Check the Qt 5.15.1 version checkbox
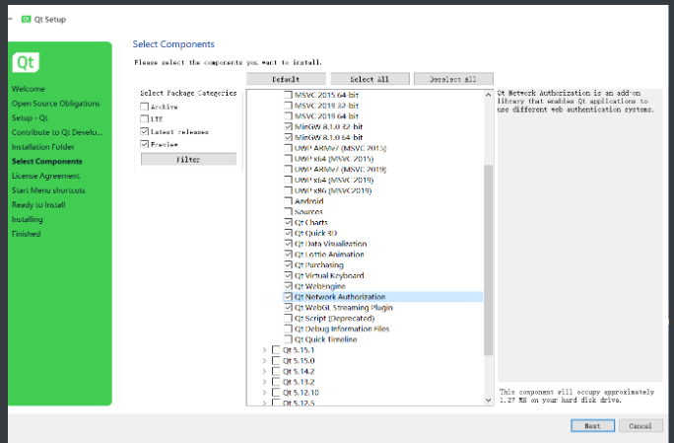 [276, 350]
